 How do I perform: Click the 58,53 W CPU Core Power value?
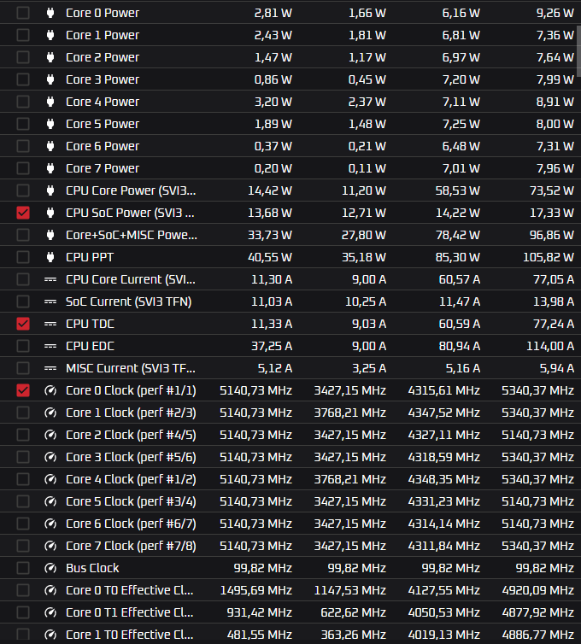click(457, 190)
